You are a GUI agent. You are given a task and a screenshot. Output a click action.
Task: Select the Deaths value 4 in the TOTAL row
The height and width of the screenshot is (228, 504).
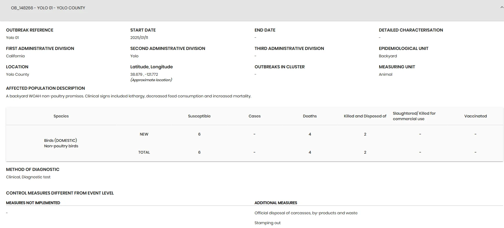pos(310,152)
